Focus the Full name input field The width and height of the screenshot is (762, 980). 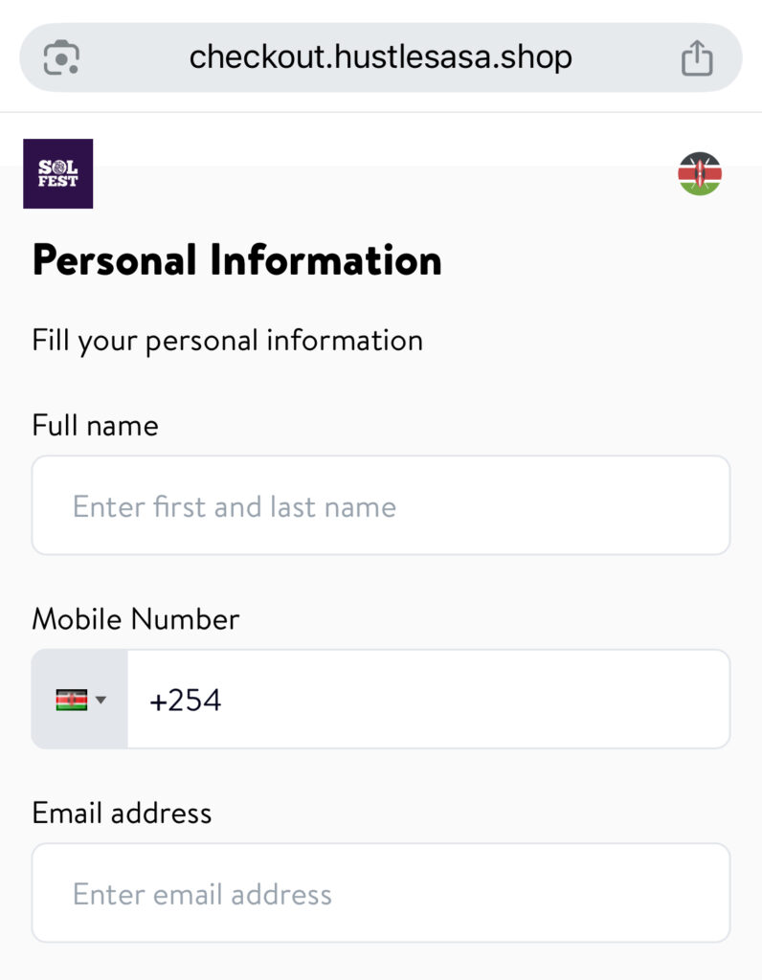381,505
